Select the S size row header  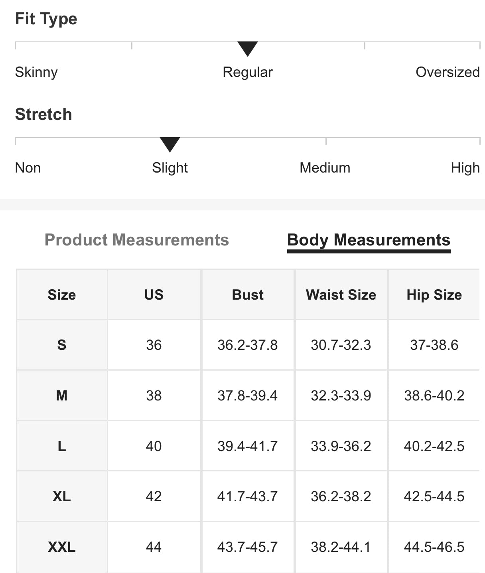tap(62, 345)
